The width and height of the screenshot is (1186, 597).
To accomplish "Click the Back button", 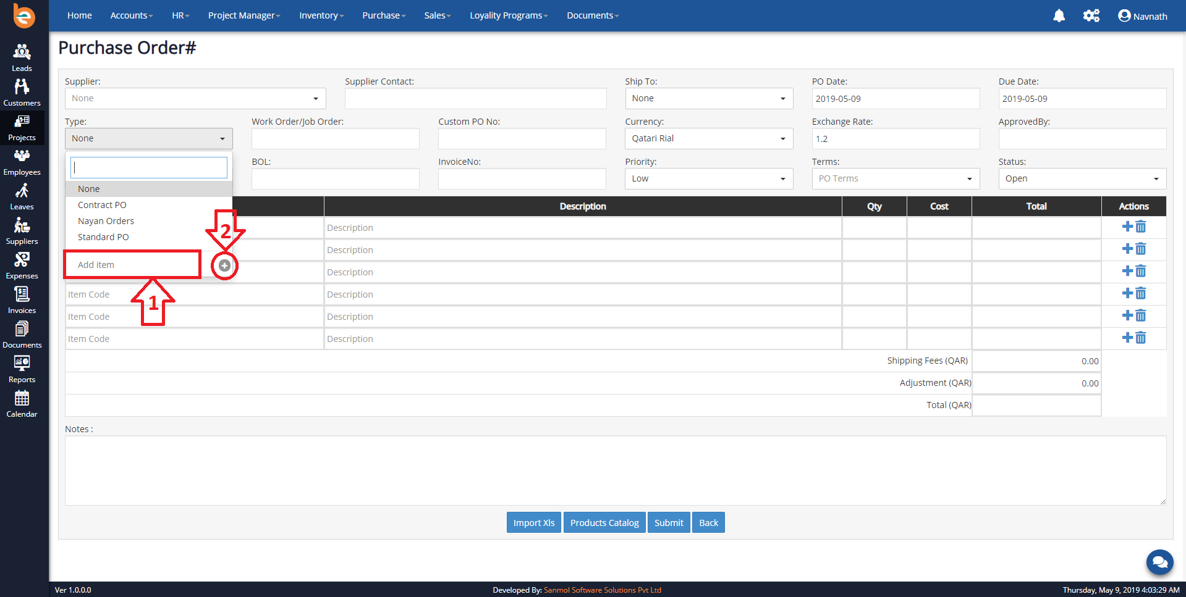I will coord(708,523).
